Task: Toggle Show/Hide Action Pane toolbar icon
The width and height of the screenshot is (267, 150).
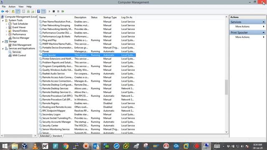Action: coord(43,11)
